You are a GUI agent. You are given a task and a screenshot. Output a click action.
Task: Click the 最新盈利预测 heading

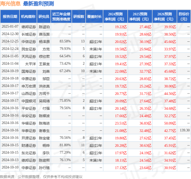pos(39,3)
